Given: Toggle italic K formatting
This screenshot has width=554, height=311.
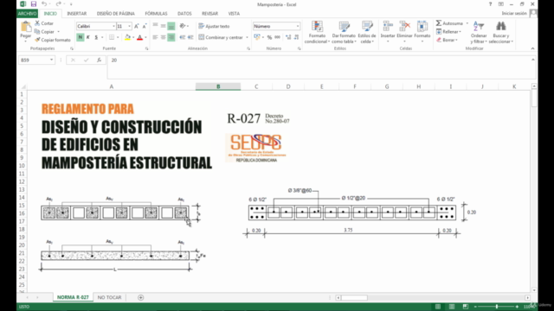Looking at the screenshot, I should pos(88,37).
